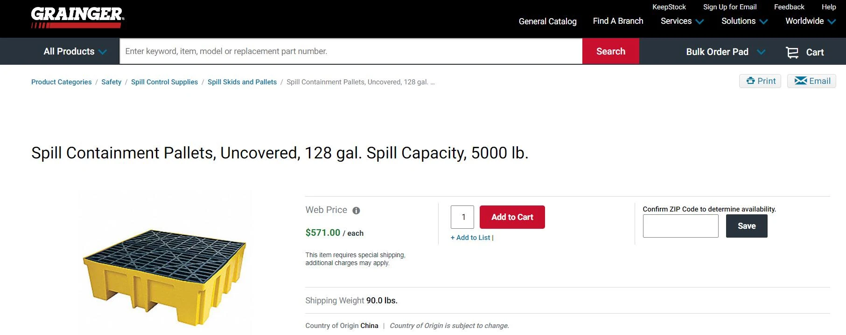Viewport: 846px width, 335px height.
Task: Click the quantity input box
Action: (462, 217)
